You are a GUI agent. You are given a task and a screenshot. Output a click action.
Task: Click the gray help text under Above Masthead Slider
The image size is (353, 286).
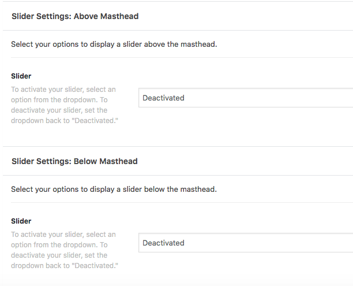65,105
